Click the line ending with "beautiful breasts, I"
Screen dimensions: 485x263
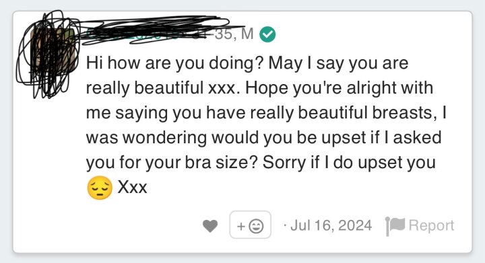click(266, 113)
